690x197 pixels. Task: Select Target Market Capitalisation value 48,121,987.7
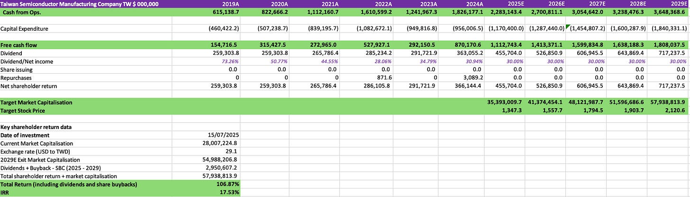(x=588, y=103)
